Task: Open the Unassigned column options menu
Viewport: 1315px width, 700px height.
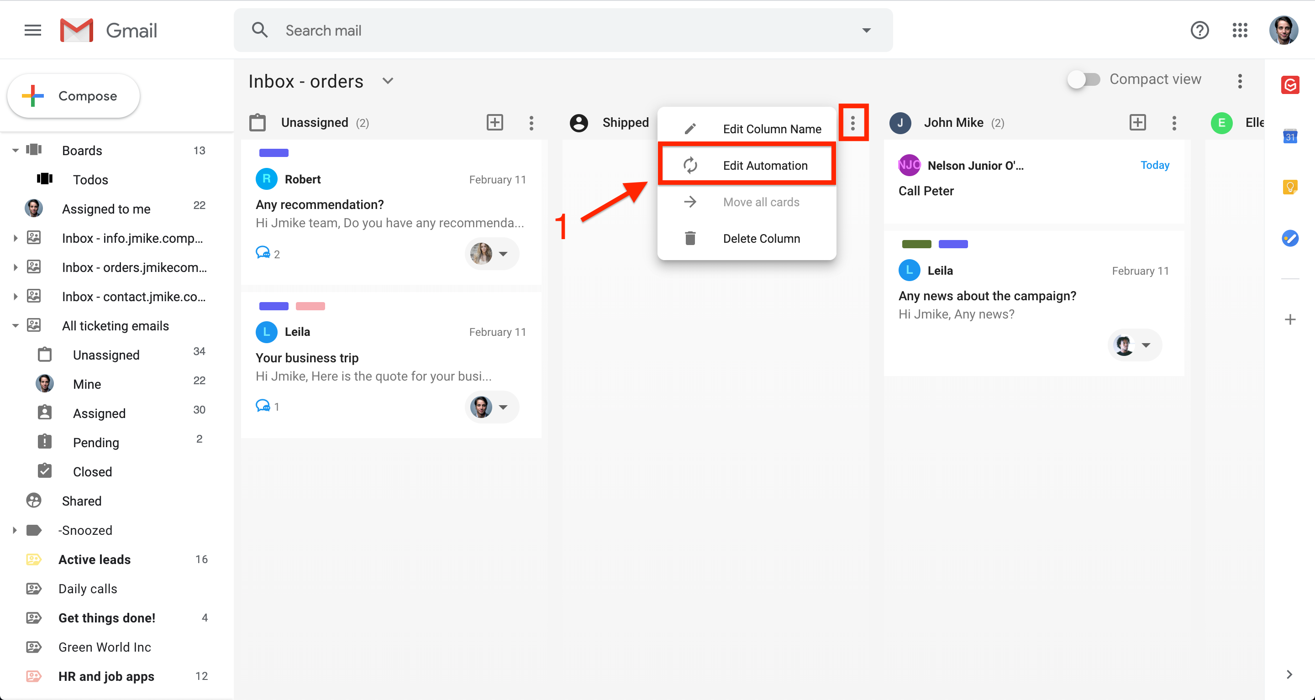Action: (531, 123)
